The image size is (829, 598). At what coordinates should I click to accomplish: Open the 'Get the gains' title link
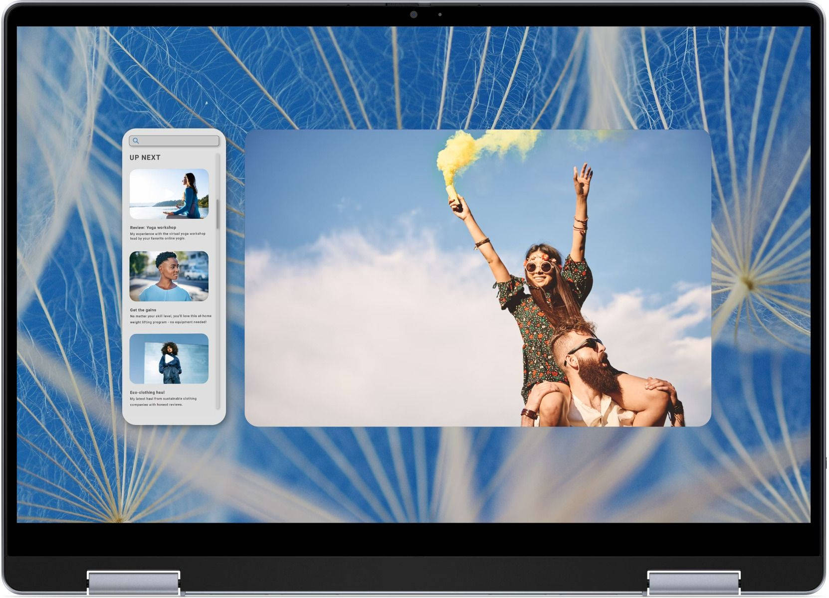point(143,310)
